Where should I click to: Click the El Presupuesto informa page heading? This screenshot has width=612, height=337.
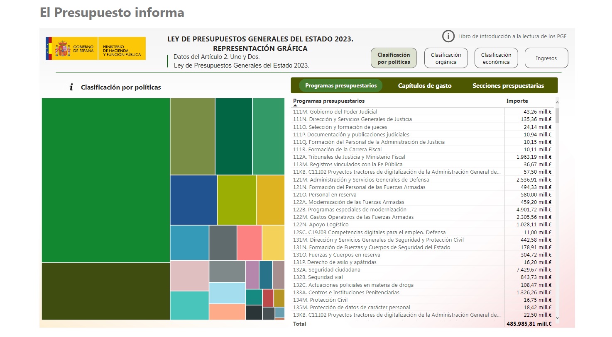pos(112,12)
